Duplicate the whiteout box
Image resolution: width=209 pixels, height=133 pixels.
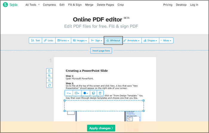(93, 93)
